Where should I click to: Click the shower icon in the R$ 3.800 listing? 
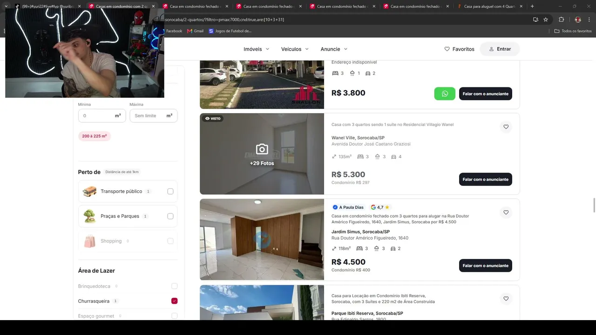(x=352, y=73)
